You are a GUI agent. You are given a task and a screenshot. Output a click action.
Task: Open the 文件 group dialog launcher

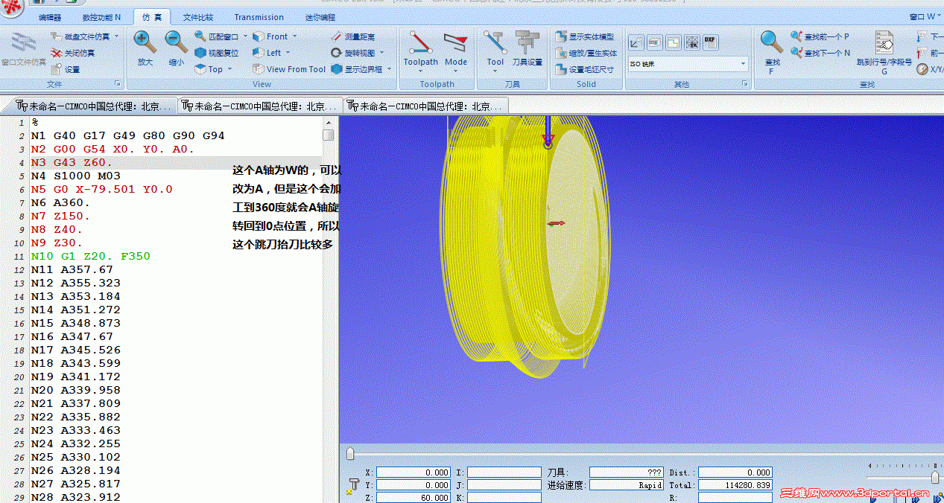click(x=118, y=84)
